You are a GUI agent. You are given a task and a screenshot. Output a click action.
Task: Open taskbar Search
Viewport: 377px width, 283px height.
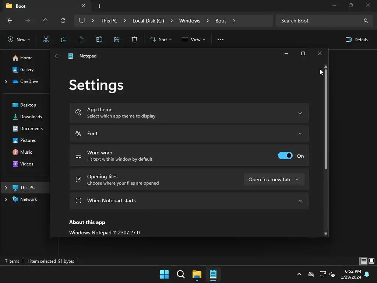(x=180, y=274)
